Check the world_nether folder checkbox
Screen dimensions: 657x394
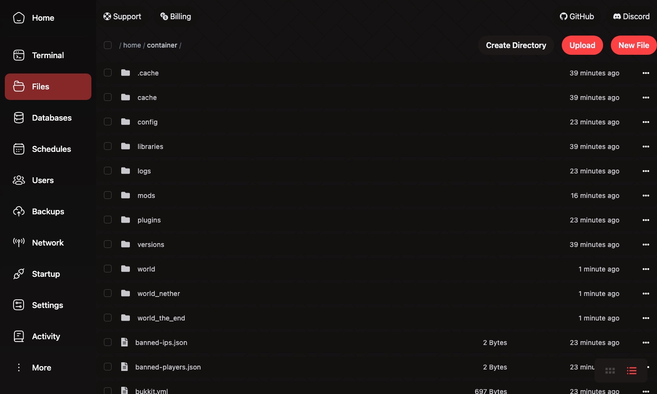pos(108,293)
